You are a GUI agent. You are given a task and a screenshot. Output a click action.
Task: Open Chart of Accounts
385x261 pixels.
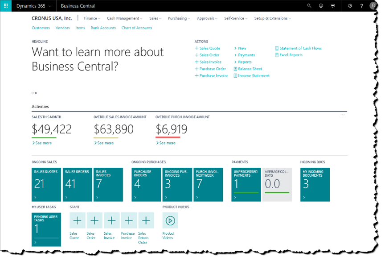click(137, 28)
